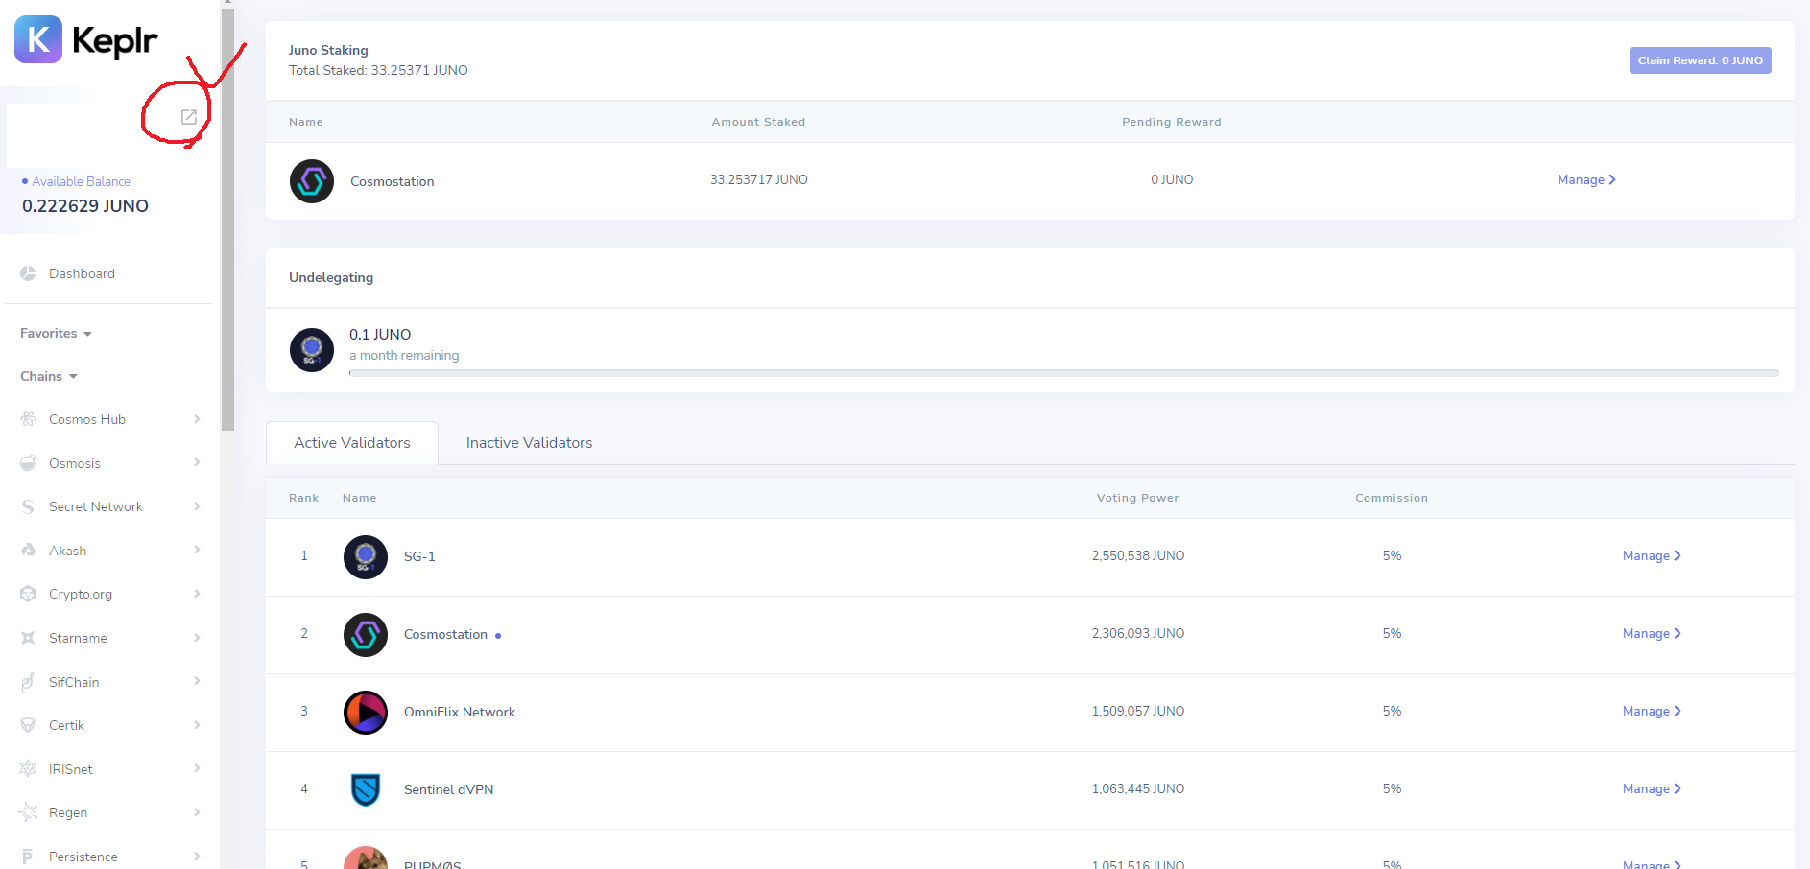Image resolution: width=1810 pixels, height=869 pixels.
Task: Collapse the Chains section
Action: click(48, 376)
